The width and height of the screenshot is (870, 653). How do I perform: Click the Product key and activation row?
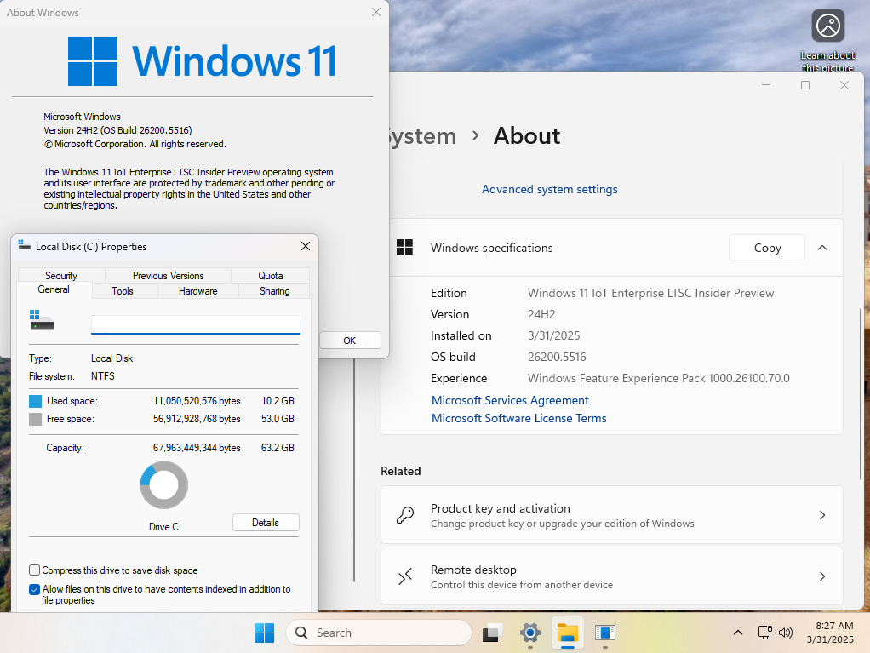pyautogui.click(x=611, y=515)
